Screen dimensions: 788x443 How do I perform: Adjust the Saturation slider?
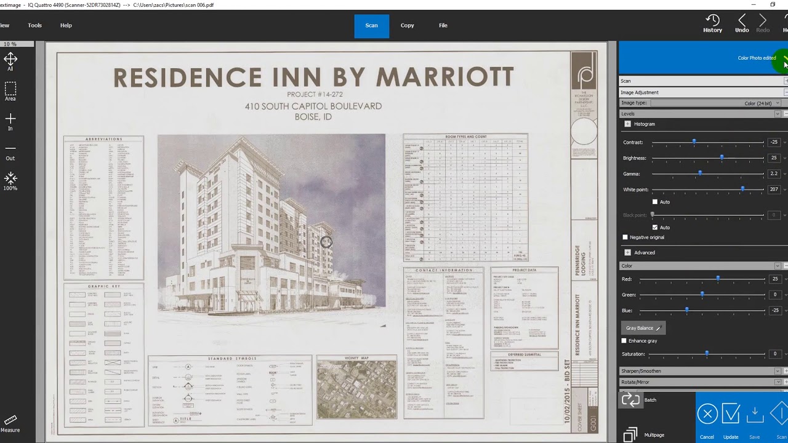tap(707, 354)
